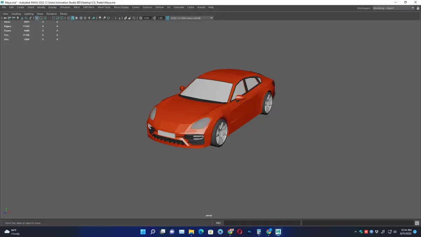
Task: Toggle Textured display mode
Action: (x=85, y=18)
